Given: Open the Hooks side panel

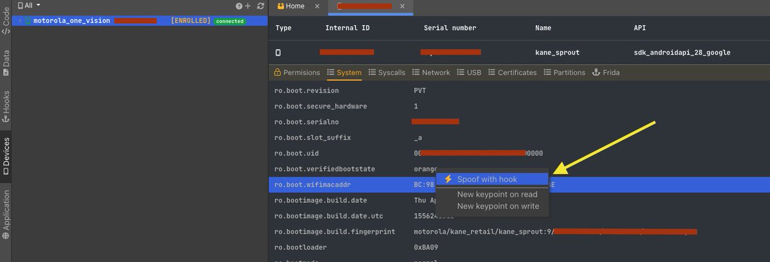Looking at the screenshot, I should (x=6, y=105).
